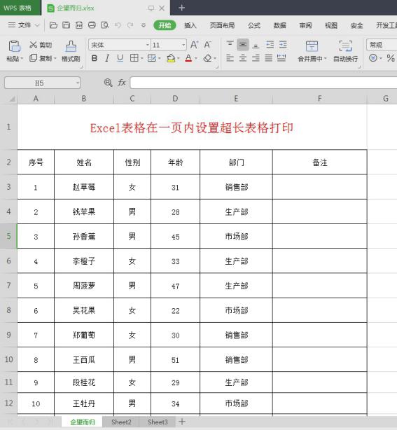Click the Print icon in quick toolbar

click(x=92, y=25)
